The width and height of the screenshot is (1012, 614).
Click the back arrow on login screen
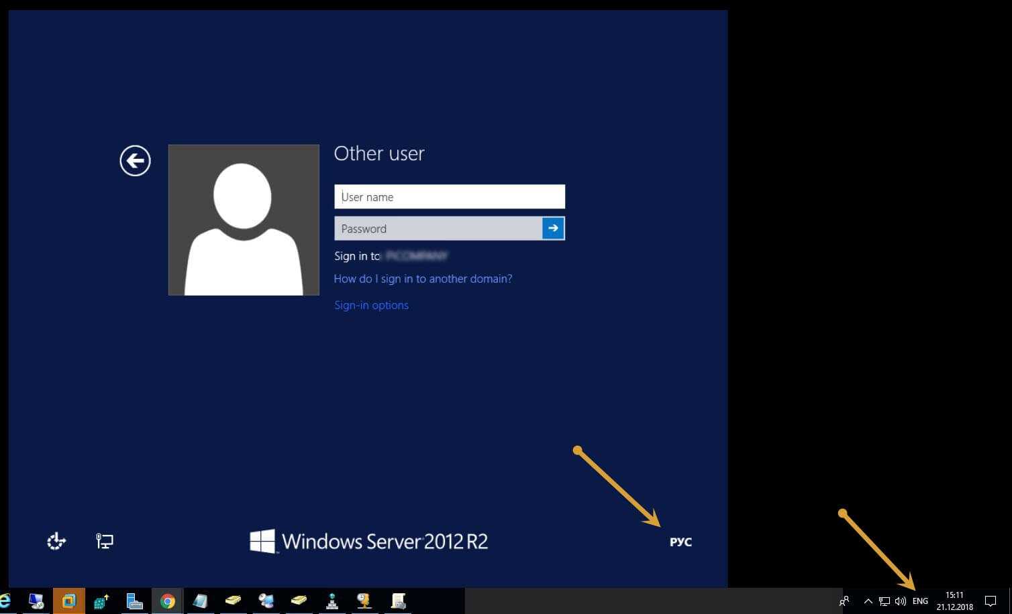tap(135, 161)
